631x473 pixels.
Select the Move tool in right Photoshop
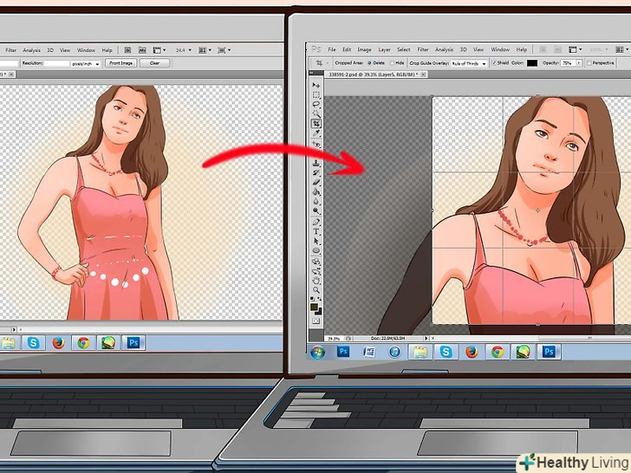click(x=316, y=85)
